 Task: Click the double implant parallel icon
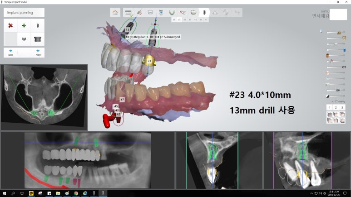coord(24,39)
